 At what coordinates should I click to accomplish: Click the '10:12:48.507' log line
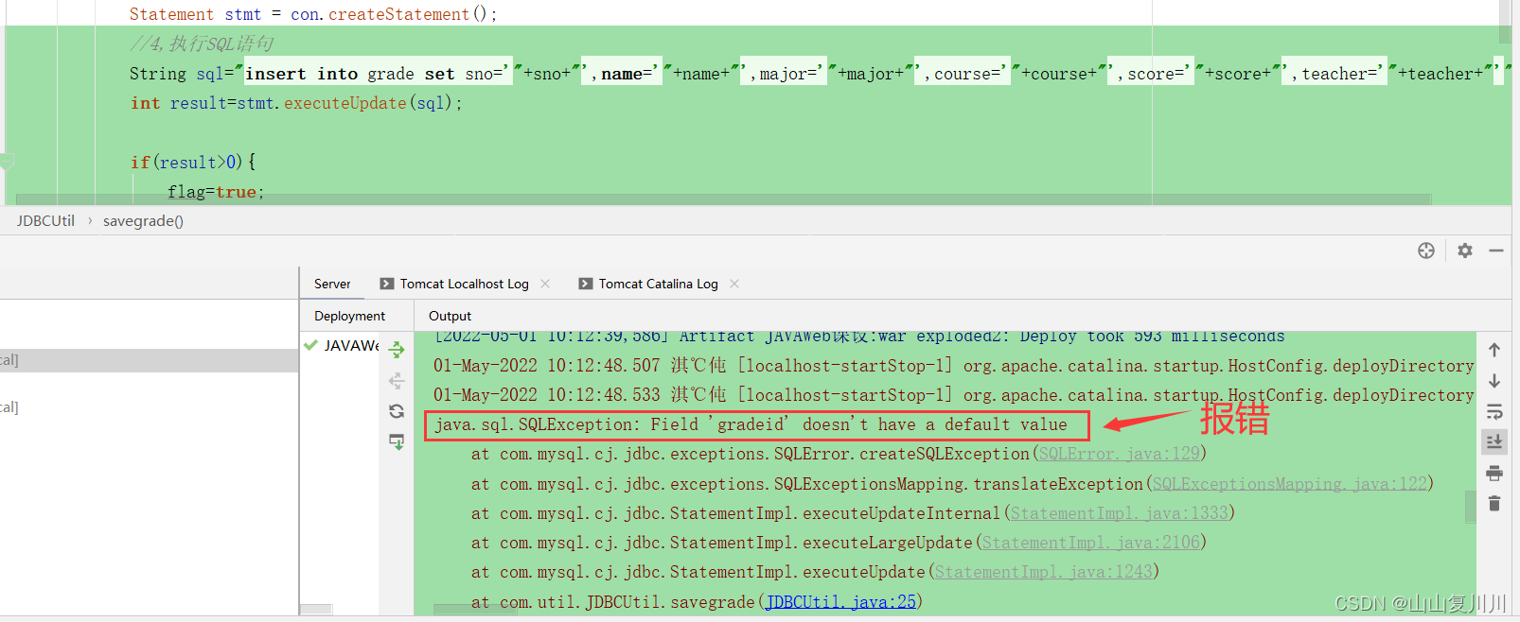click(953, 366)
